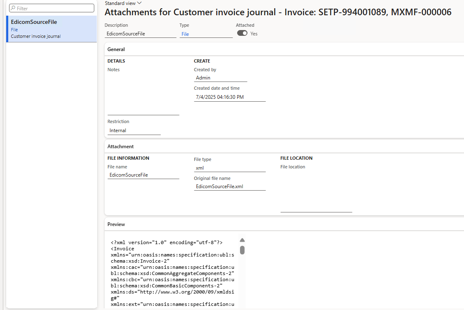Click the DETAILS group heading
Image resolution: width=464 pixels, height=310 pixels.
click(116, 61)
